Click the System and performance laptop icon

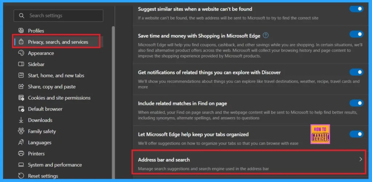tap(21, 165)
